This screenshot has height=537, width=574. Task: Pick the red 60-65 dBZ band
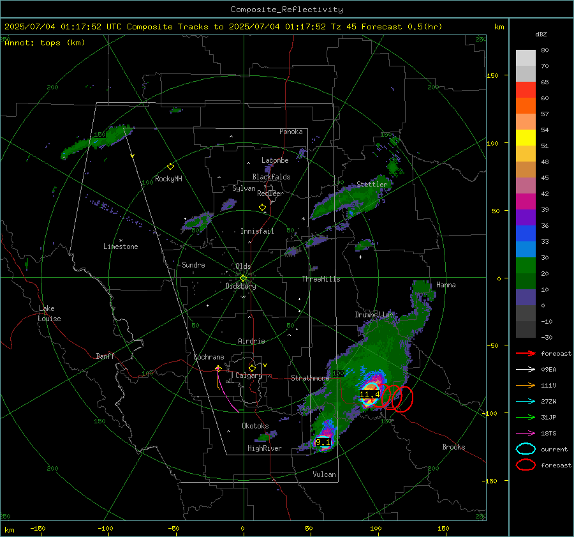[526, 90]
